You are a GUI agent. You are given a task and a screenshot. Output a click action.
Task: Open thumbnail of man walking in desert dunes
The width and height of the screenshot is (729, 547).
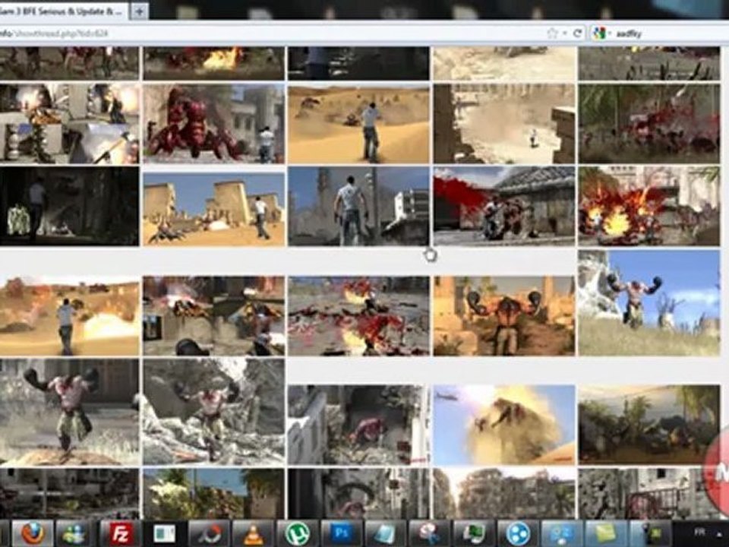tap(358, 124)
